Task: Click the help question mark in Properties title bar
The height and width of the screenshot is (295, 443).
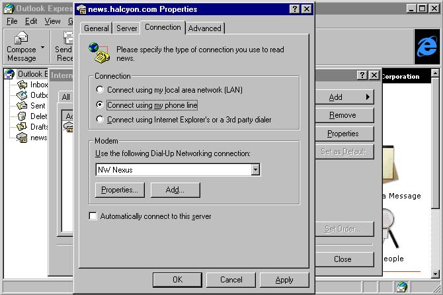Action: [294, 9]
